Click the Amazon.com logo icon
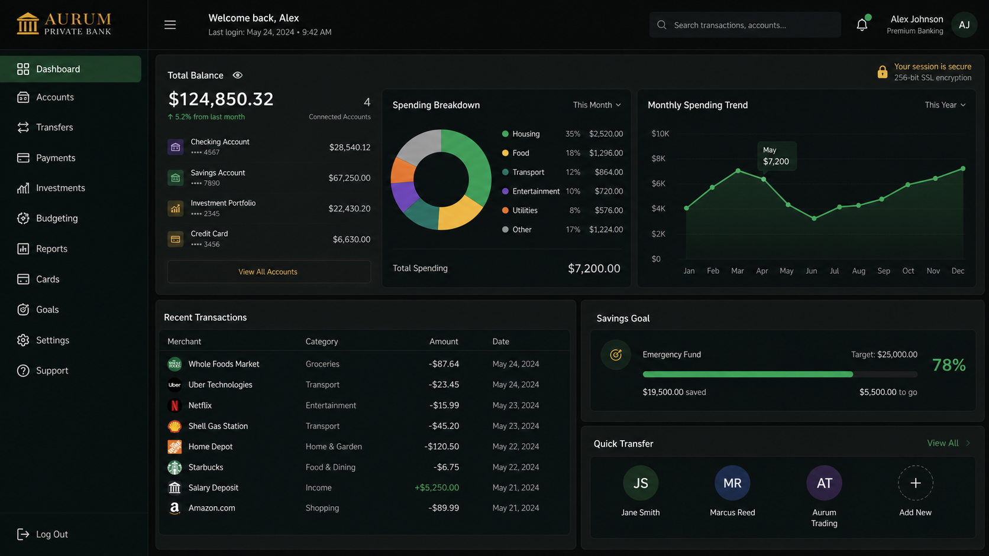This screenshot has width=989, height=556. [174, 508]
